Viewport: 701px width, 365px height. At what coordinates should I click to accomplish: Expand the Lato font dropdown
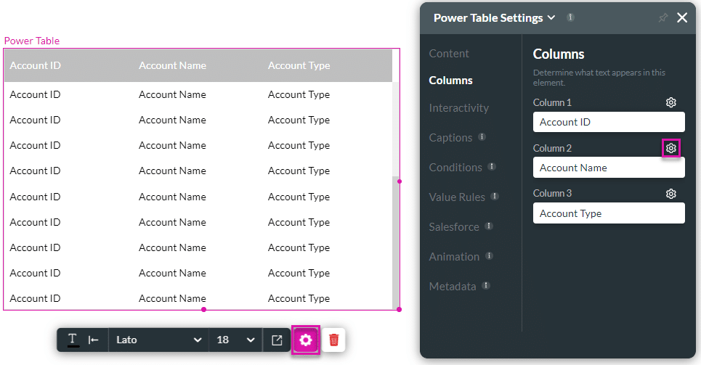pos(158,340)
